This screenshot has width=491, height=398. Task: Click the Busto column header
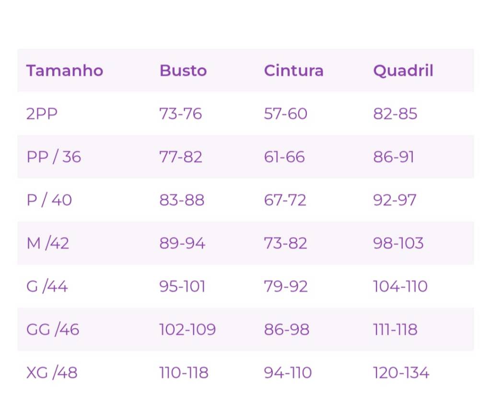click(x=183, y=70)
